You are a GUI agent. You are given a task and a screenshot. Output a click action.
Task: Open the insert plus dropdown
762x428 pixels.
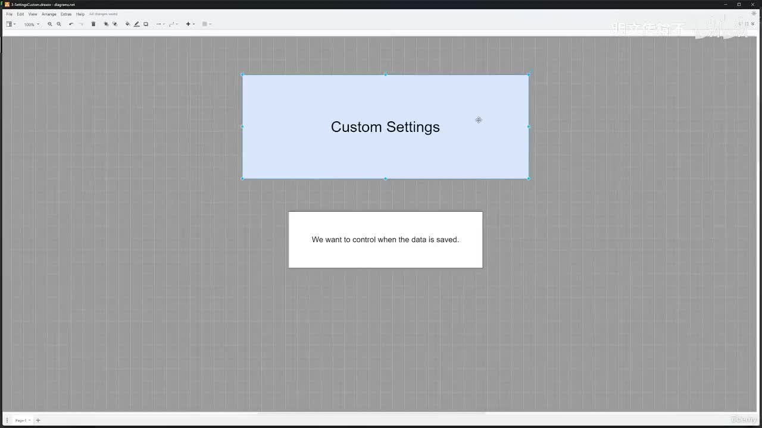point(190,24)
